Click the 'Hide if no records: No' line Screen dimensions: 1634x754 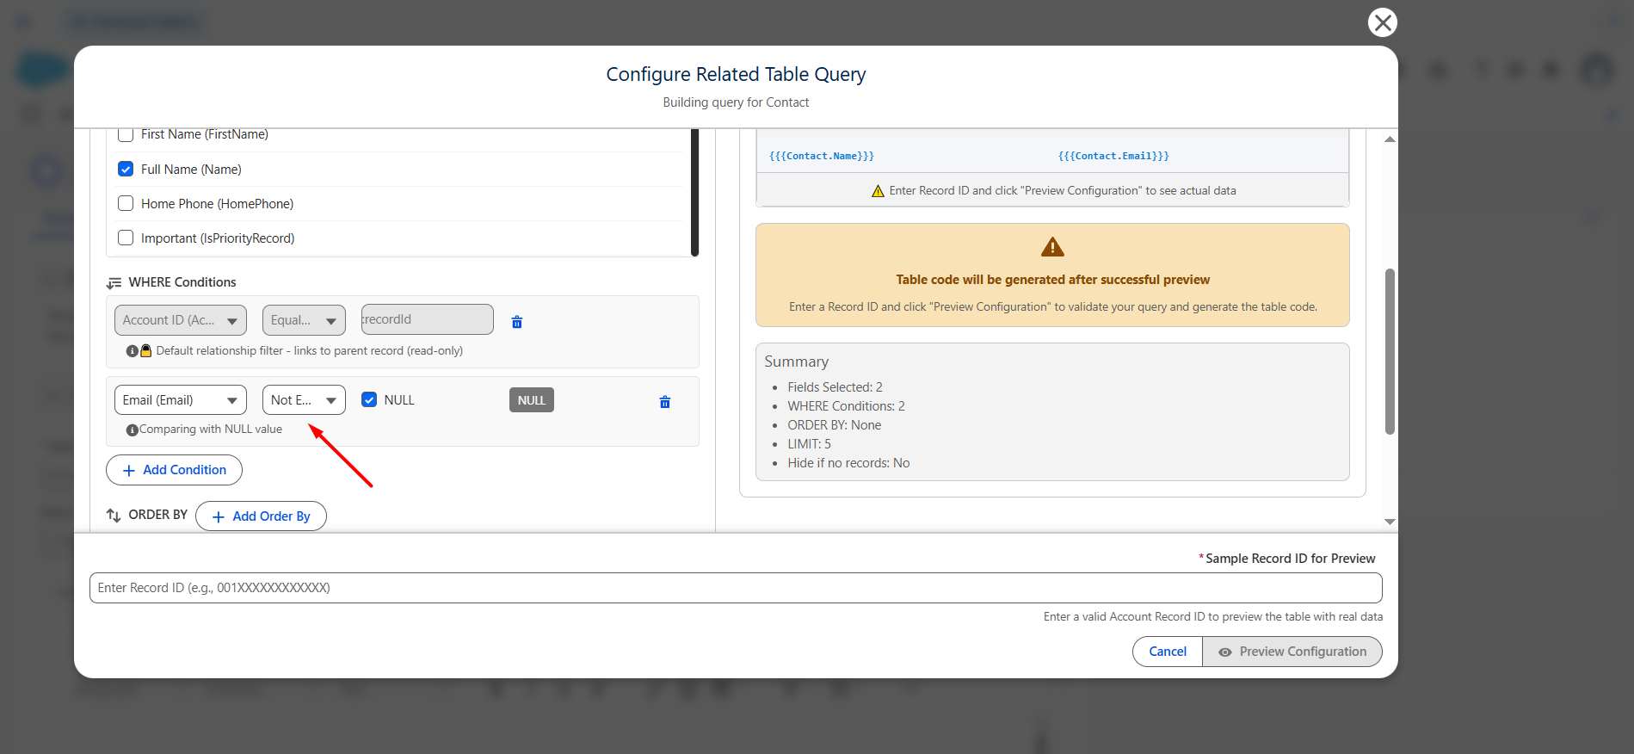pyautogui.click(x=848, y=463)
